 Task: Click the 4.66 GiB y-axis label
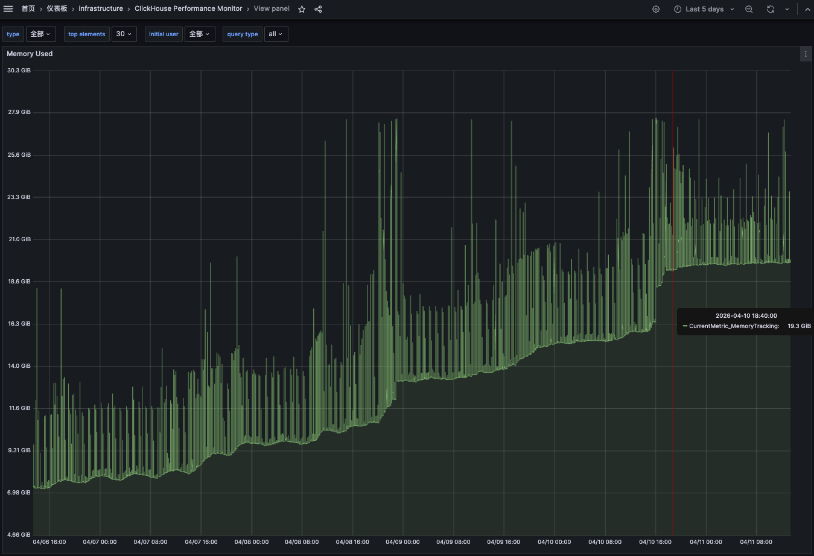[19, 535]
